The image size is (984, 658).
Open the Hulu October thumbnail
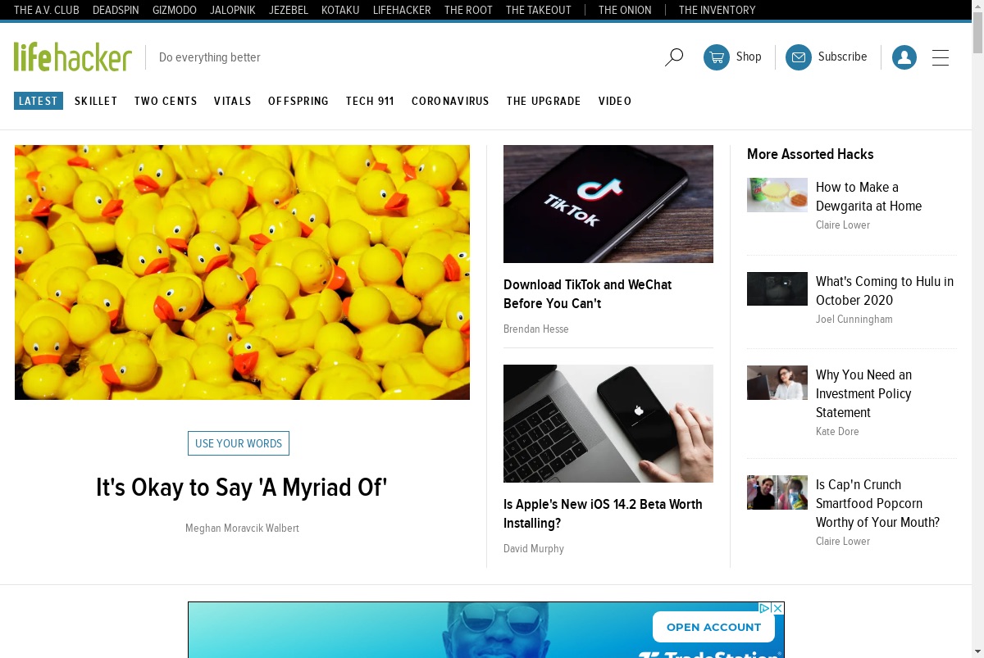(777, 289)
